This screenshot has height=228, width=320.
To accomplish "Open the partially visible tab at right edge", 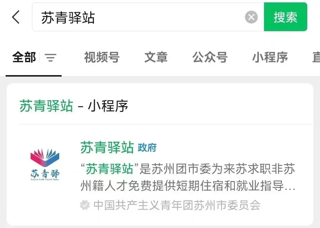I will [316, 57].
